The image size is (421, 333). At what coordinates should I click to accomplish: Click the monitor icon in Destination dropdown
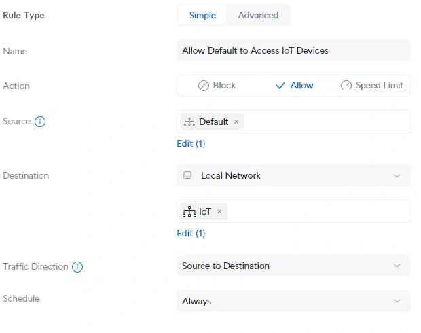[187, 175]
